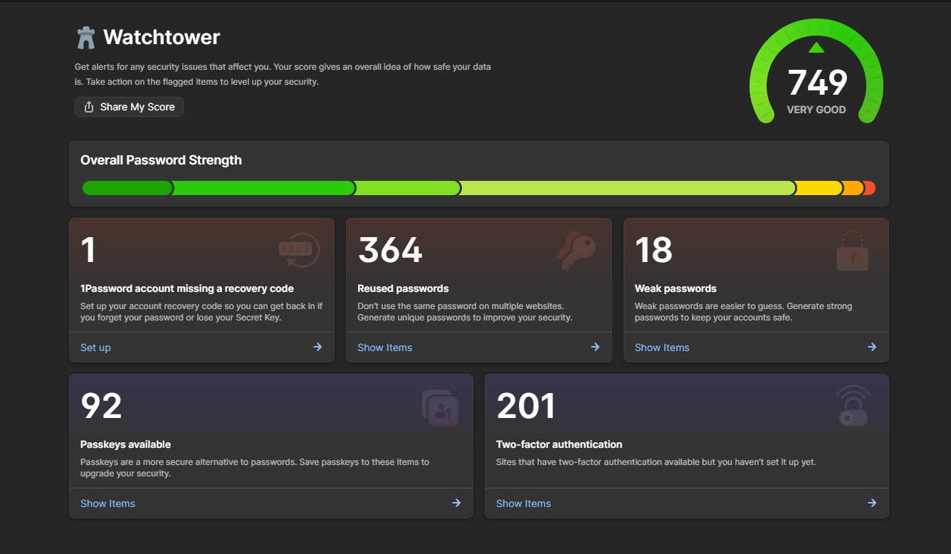This screenshot has width=951, height=554.
Task: Click the Share My Score button
Action: [x=129, y=107]
